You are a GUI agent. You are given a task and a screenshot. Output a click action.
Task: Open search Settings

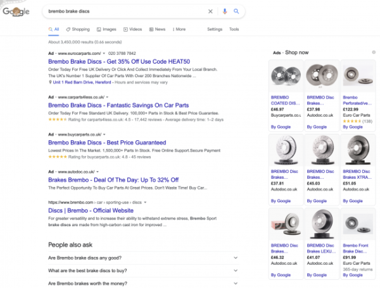[215, 29]
